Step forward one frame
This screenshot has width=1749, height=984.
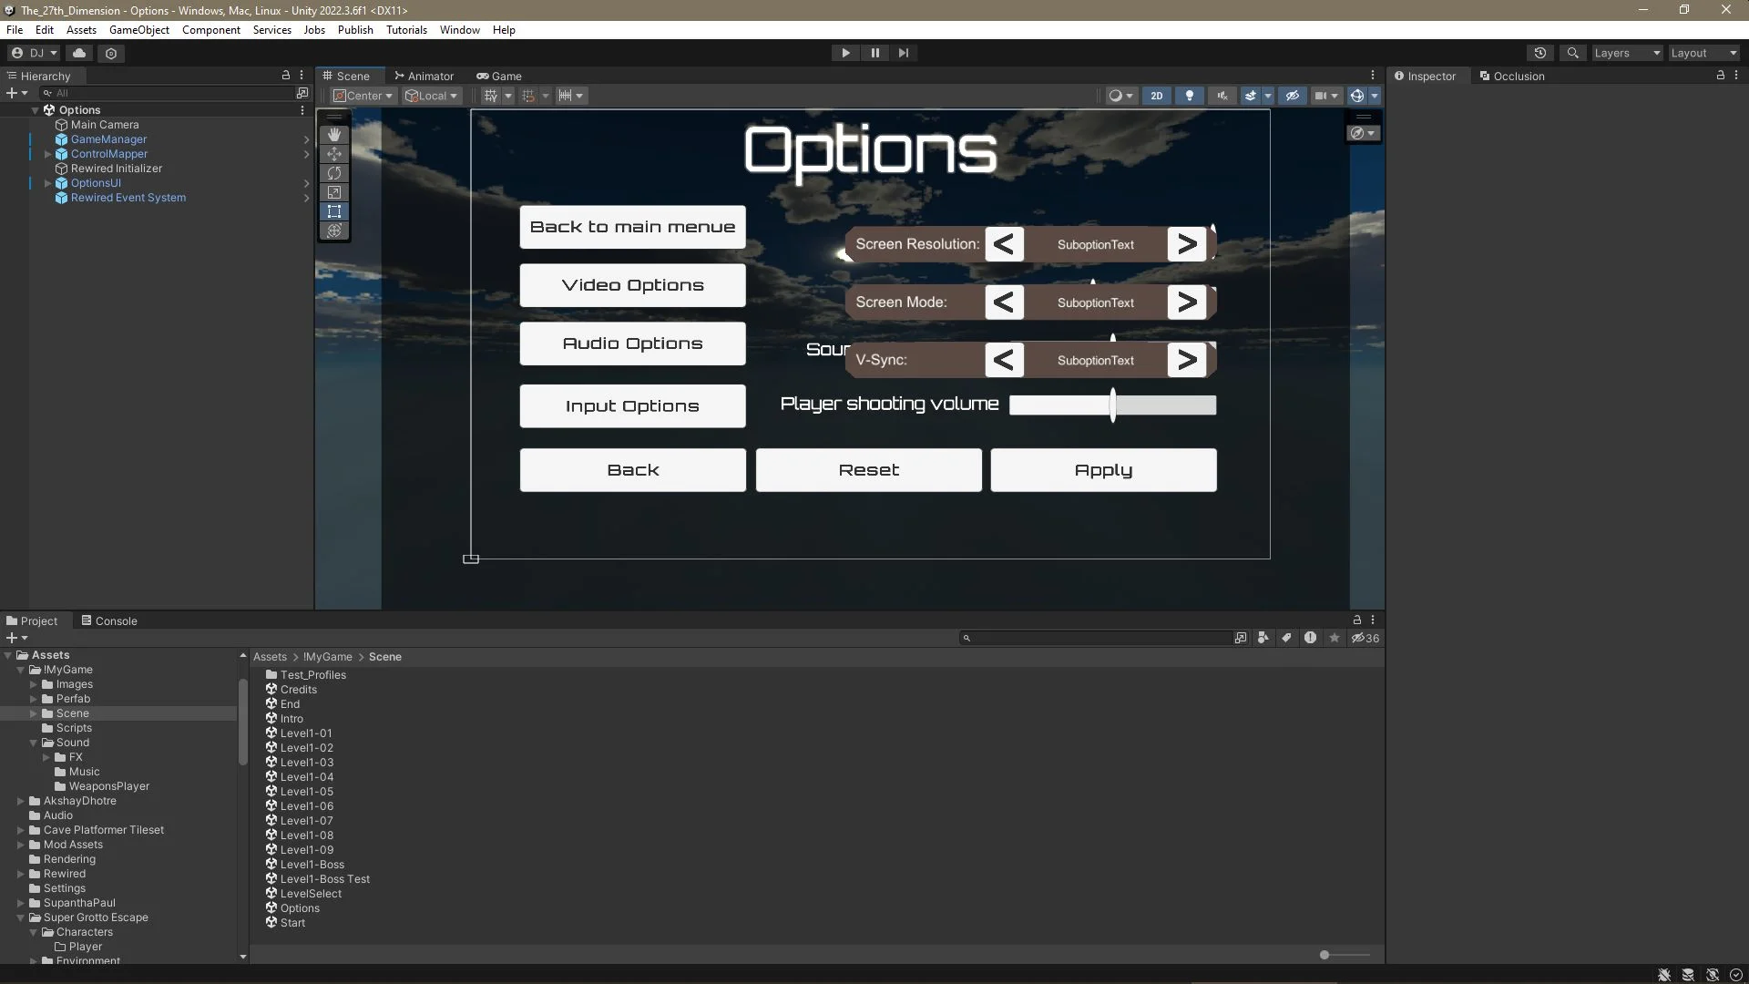(904, 53)
